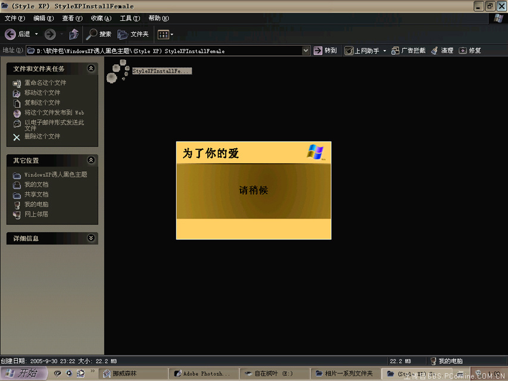Click the 开始 Start button on the taskbar
The image size is (508, 381).
pos(23,373)
